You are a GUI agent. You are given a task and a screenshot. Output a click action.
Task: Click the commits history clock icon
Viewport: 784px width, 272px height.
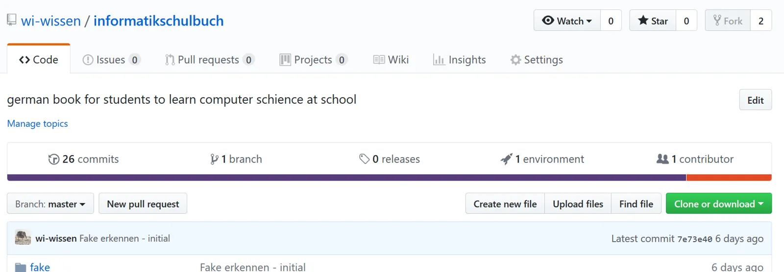point(53,159)
